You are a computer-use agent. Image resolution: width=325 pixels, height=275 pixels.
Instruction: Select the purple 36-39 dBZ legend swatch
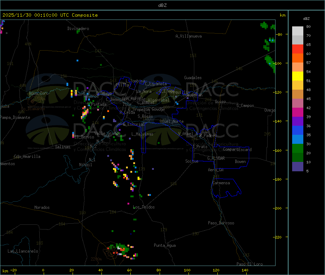[298, 121]
